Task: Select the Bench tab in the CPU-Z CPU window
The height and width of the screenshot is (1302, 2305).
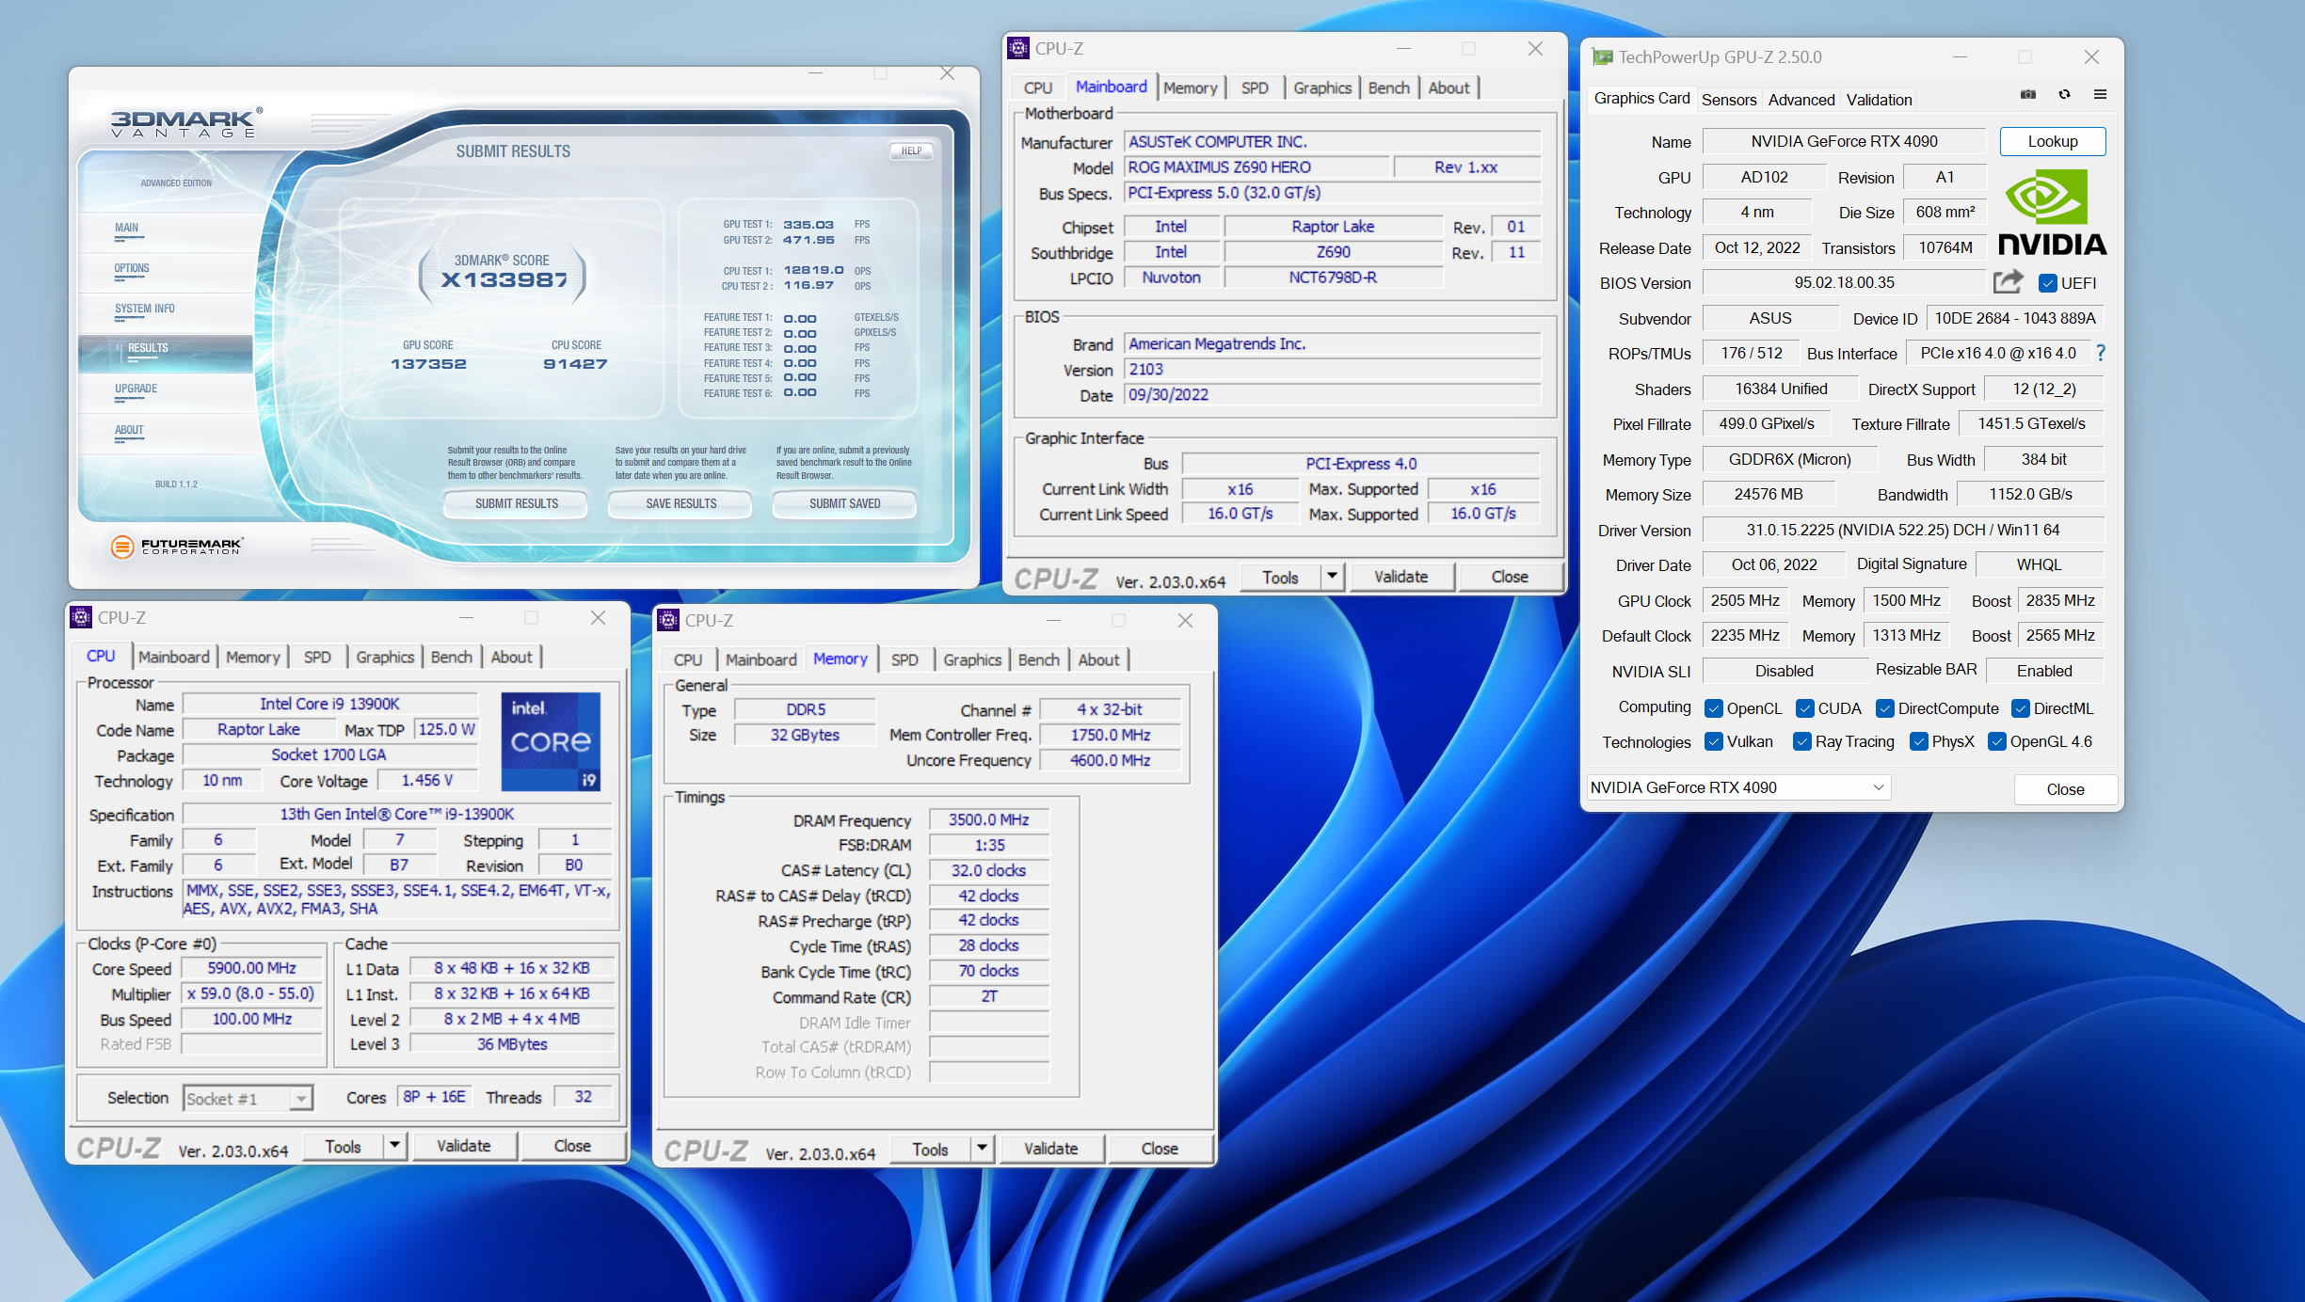Action: click(452, 657)
